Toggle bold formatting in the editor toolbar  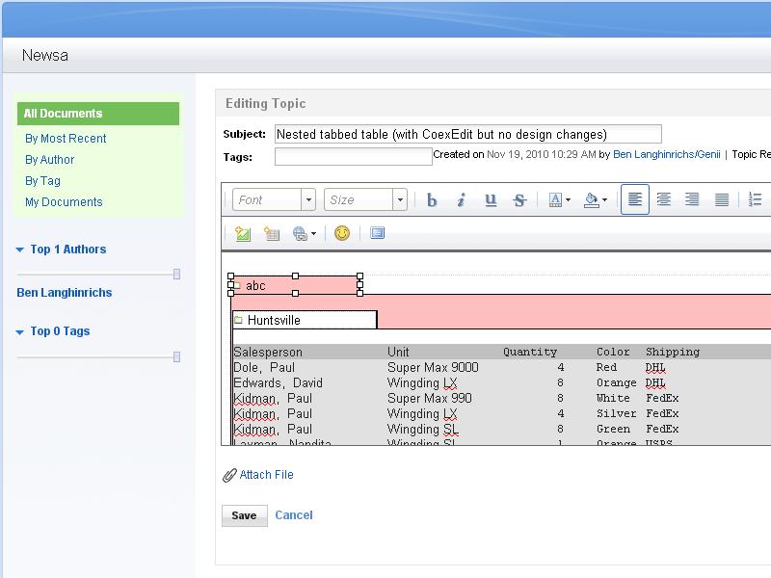point(432,200)
